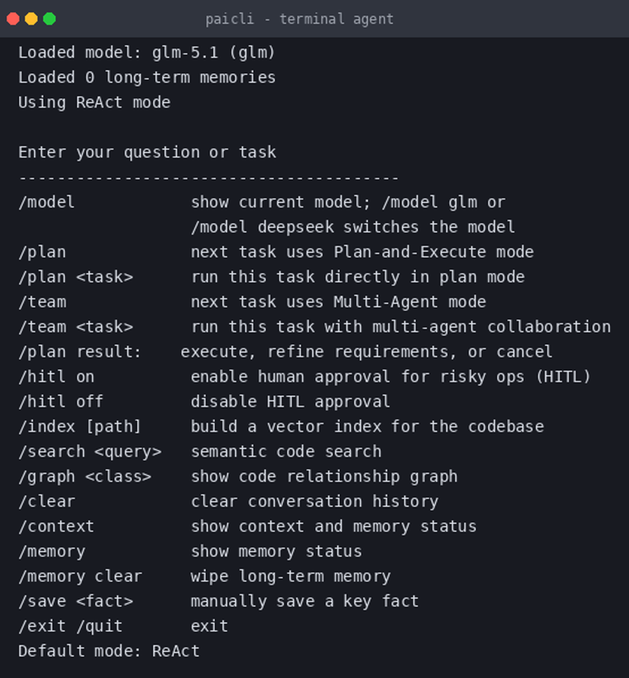Click the /save <fact> command
Screen dimensions: 629x678
coord(76,601)
